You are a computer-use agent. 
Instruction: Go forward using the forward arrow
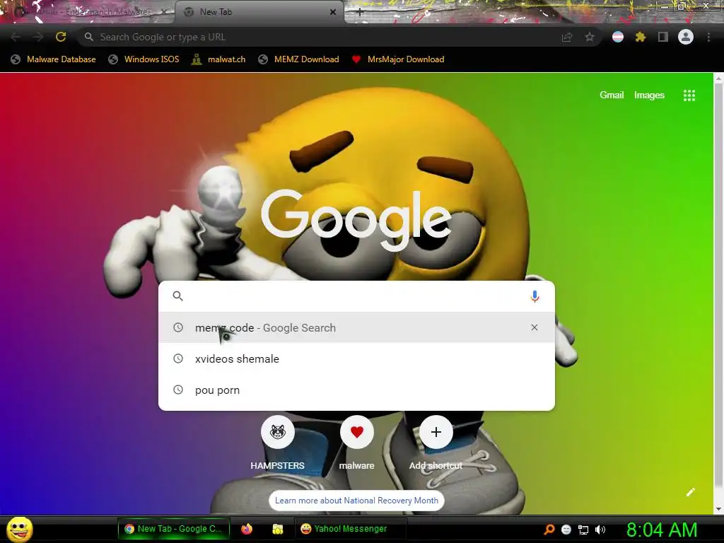point(38,37)
